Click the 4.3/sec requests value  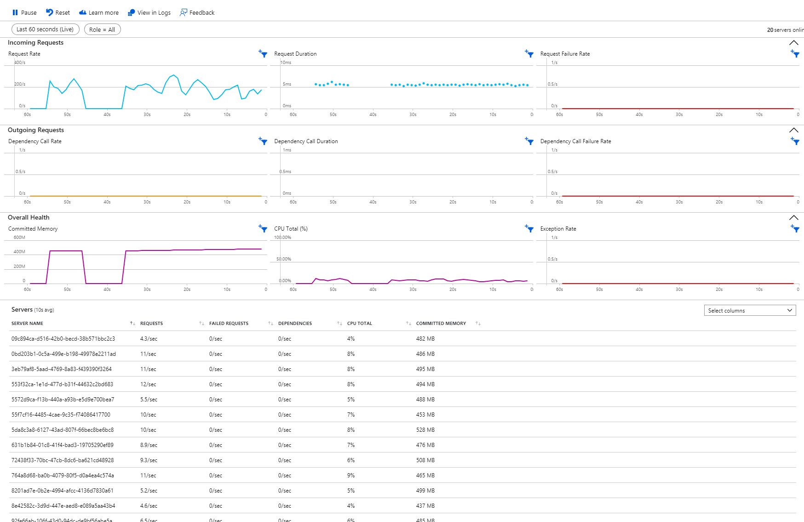149,339
